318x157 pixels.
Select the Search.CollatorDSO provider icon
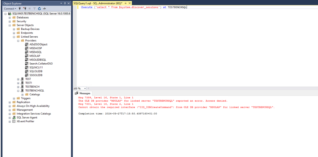[27, 63]
